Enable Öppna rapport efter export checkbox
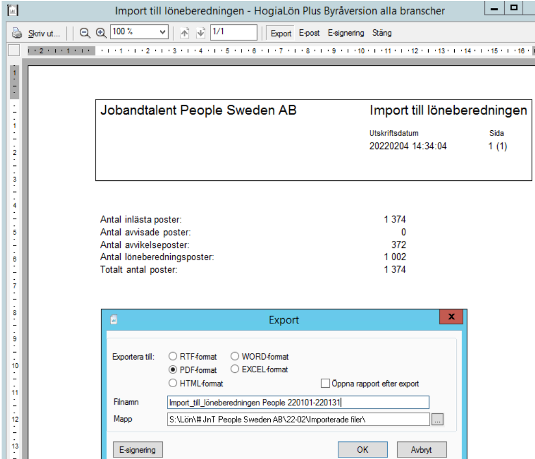 tap(325, 383)
